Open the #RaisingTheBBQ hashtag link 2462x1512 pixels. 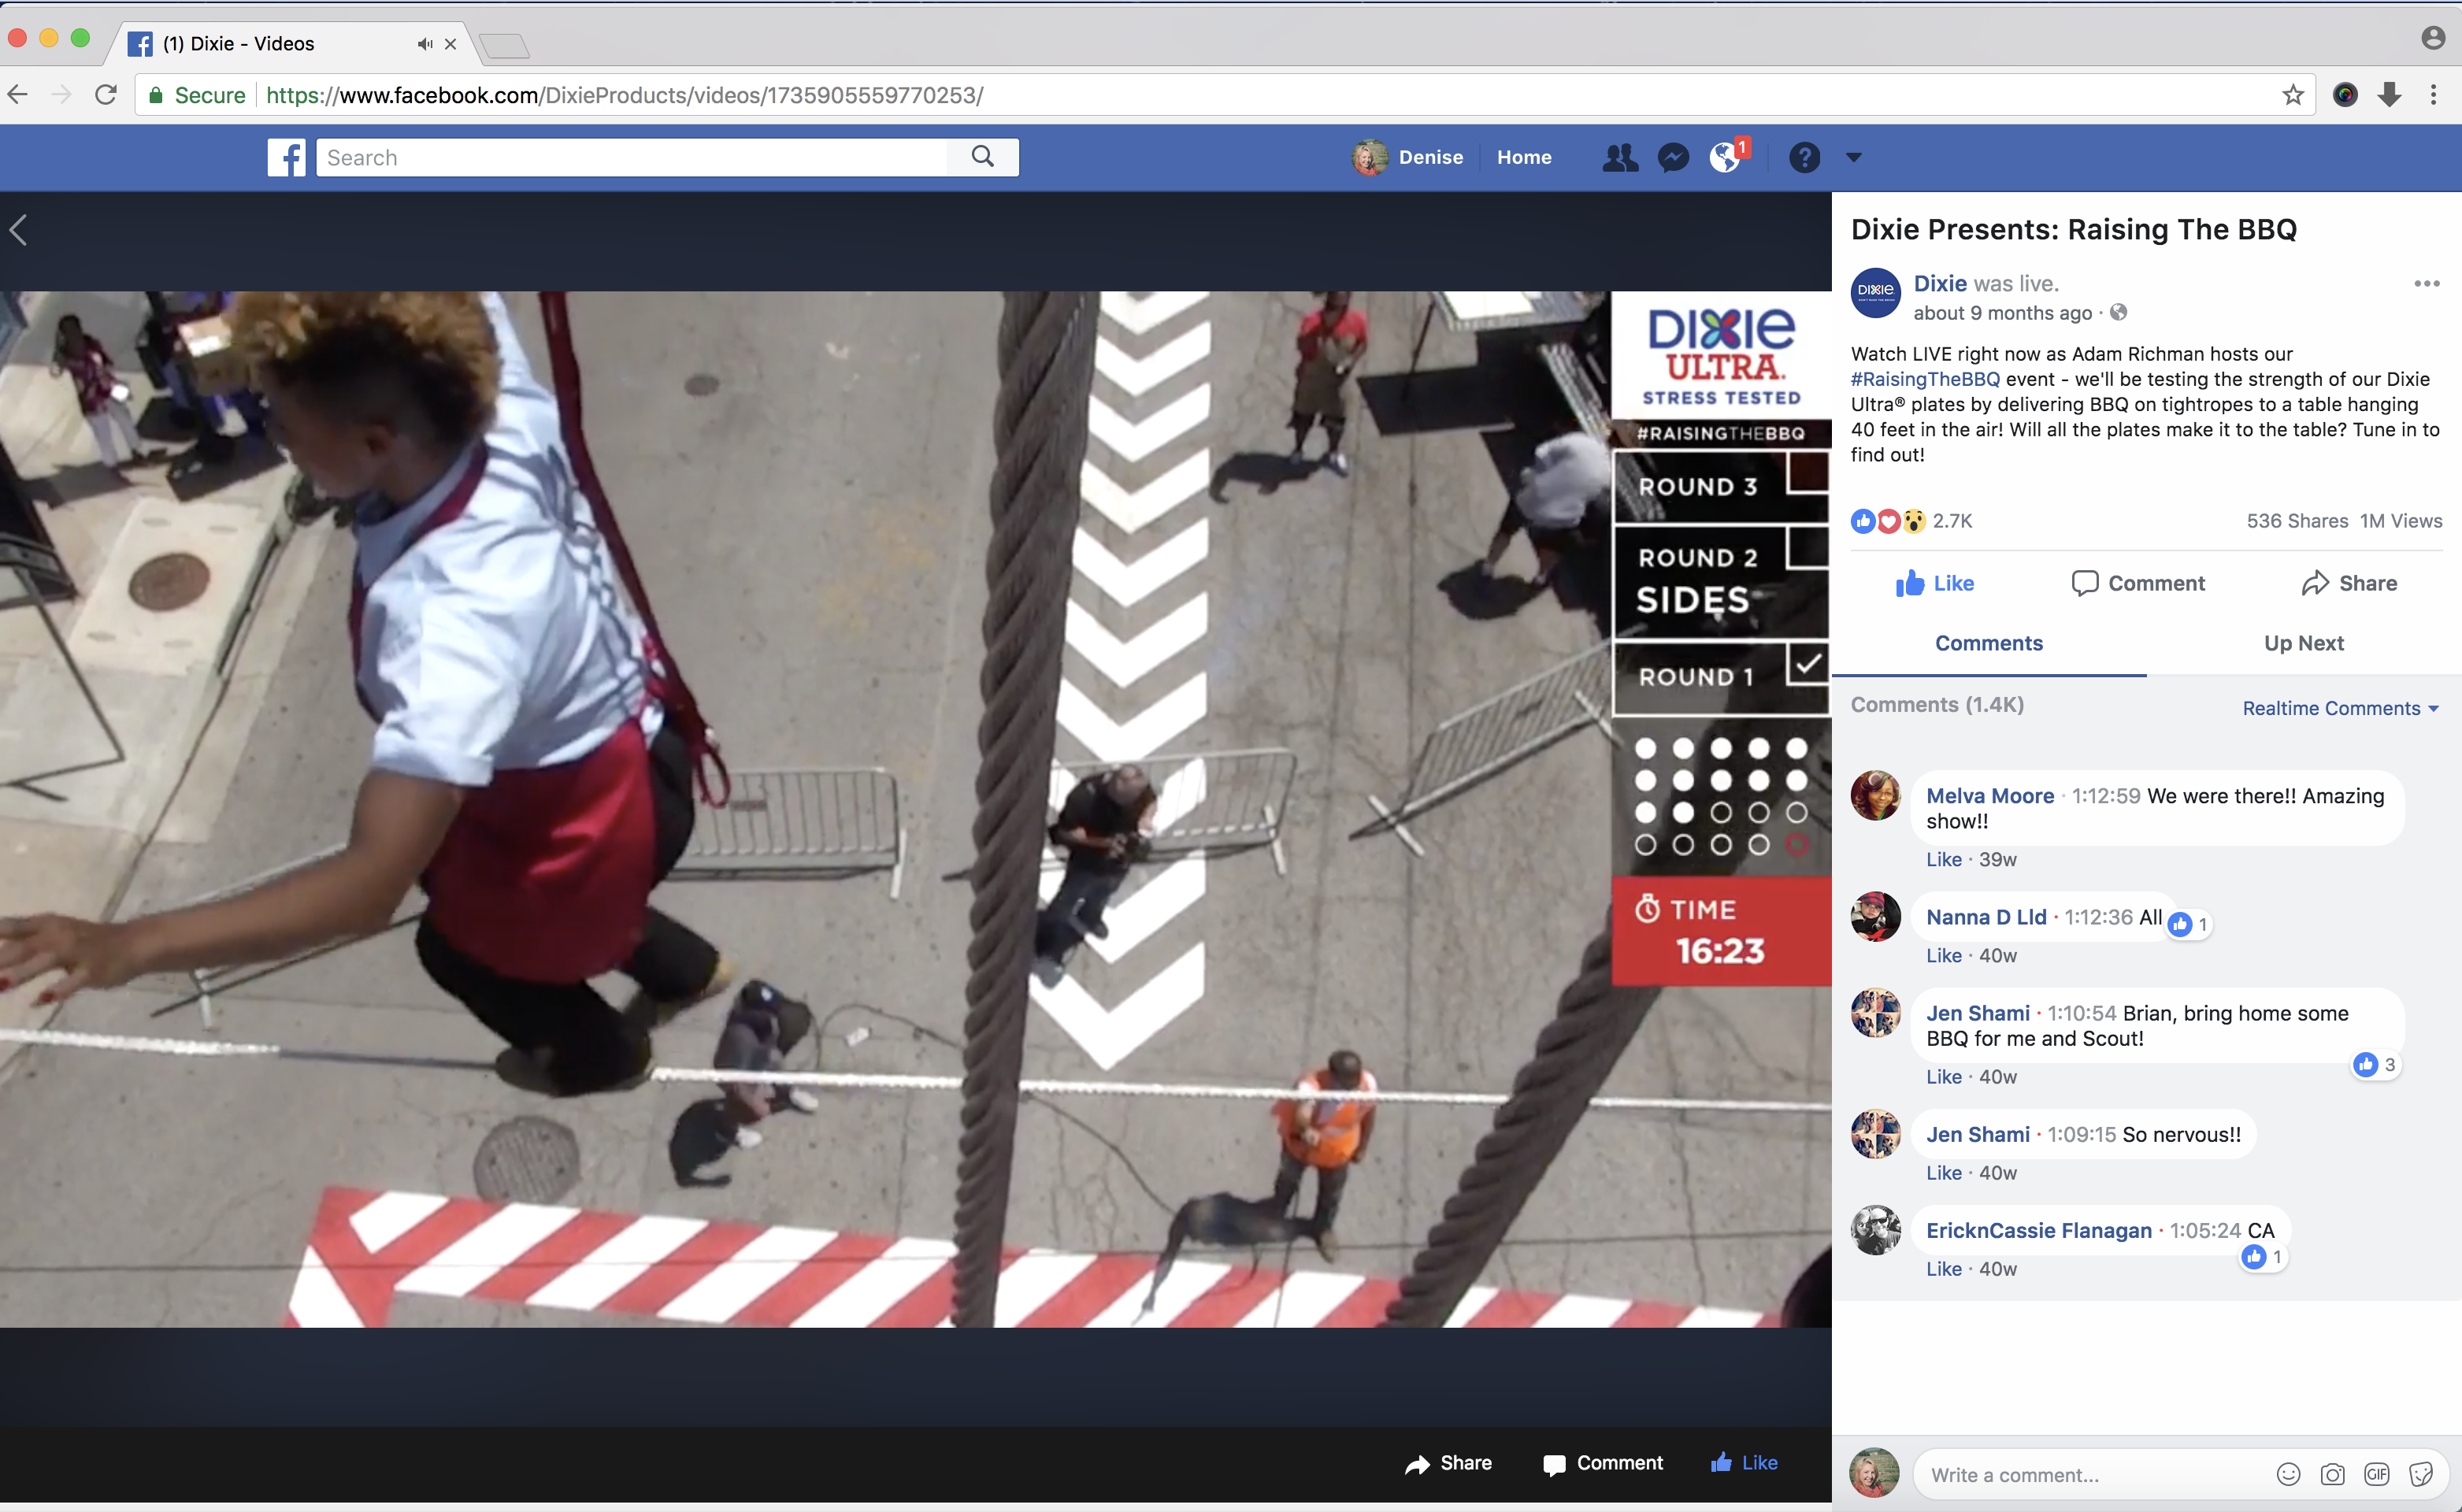(1925, 379)
